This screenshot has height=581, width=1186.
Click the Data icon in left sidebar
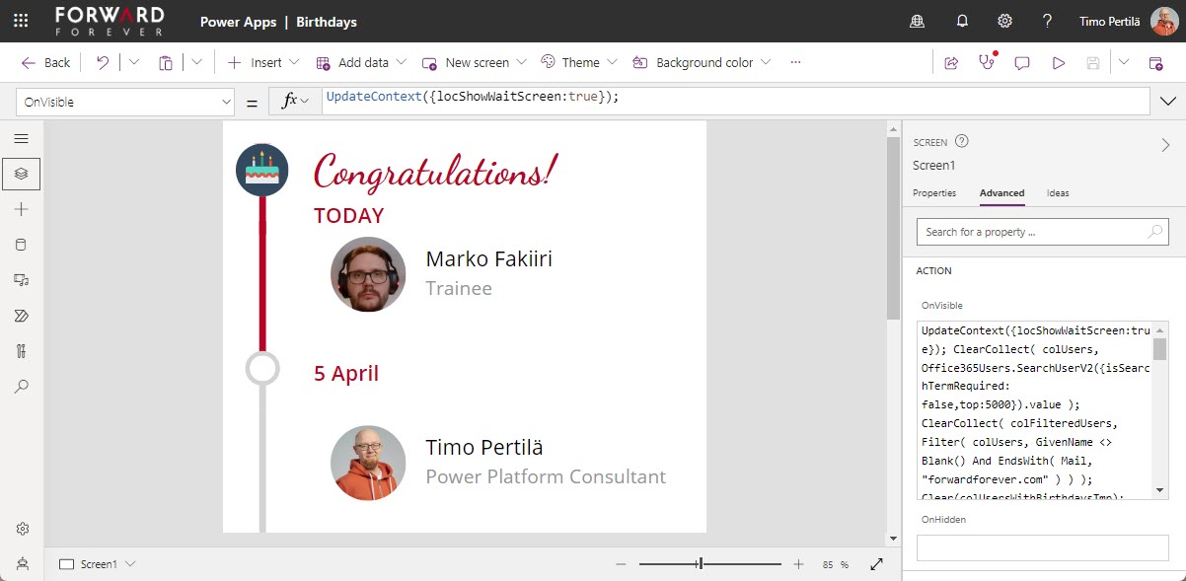tap(22, 245)
